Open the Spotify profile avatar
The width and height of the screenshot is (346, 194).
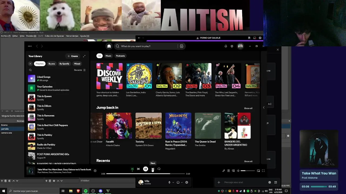click(x=240, y=46)
